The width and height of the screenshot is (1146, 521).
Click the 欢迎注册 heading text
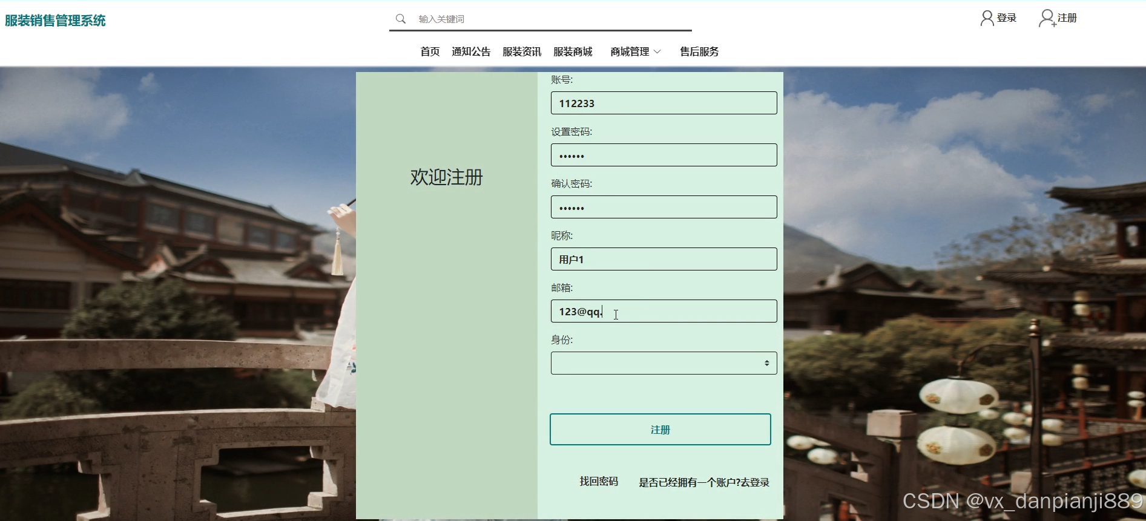click(447, 177)
